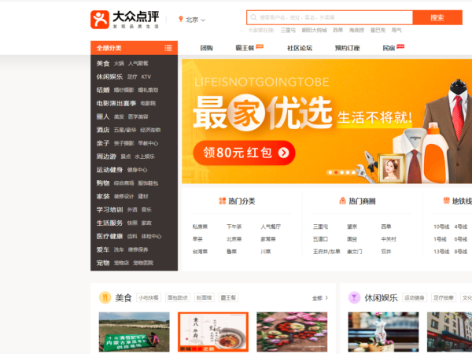
Task: Click the 热门分类 grid icon
Action: (222, 201)
